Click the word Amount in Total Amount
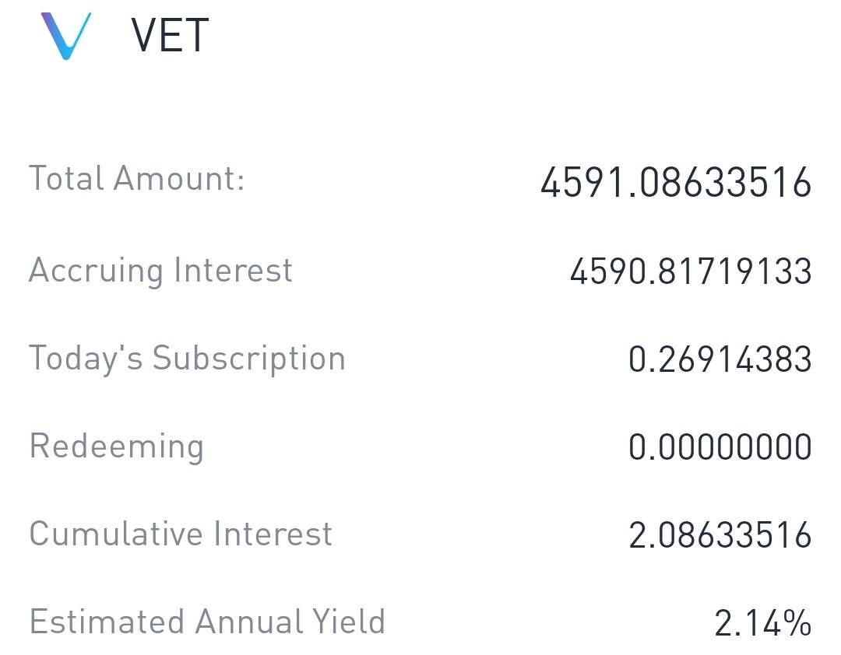Viewport: 841px width, 655px height. [179, 178]
